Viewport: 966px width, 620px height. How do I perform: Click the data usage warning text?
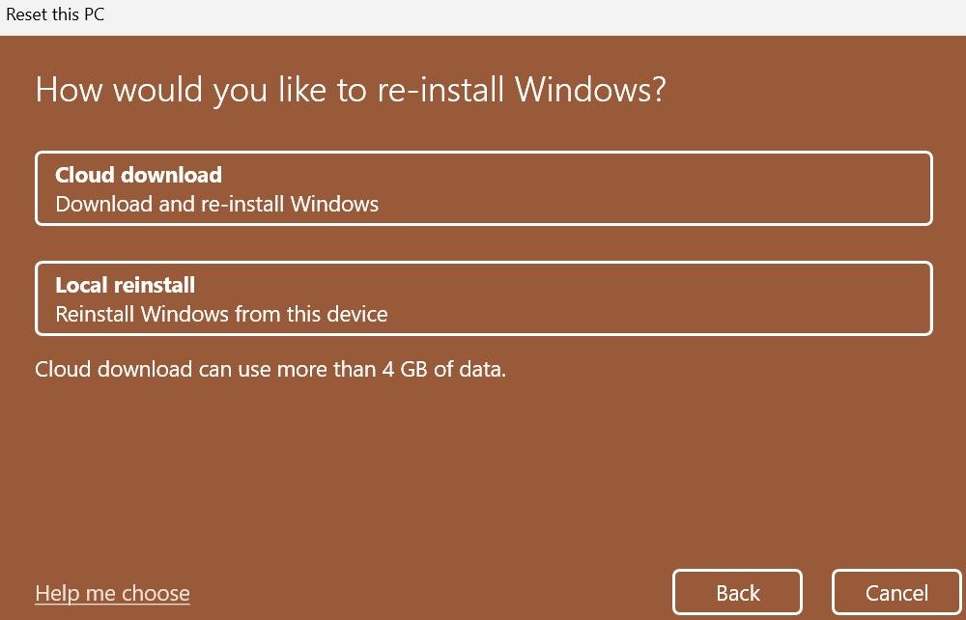(x=270, y=369)
